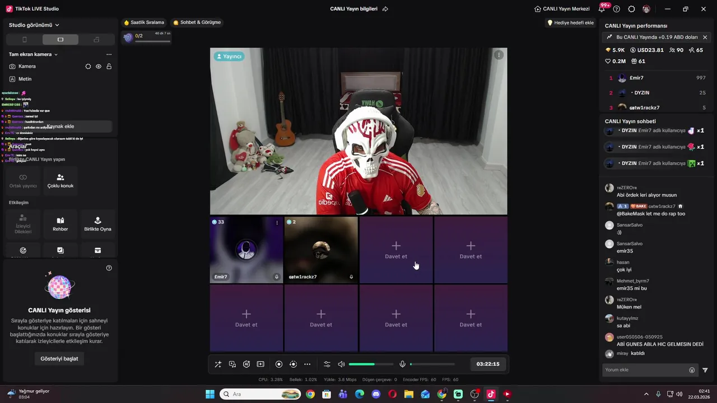Open the three-dot menu on the £mir7 guest tile

pos(277,223)
